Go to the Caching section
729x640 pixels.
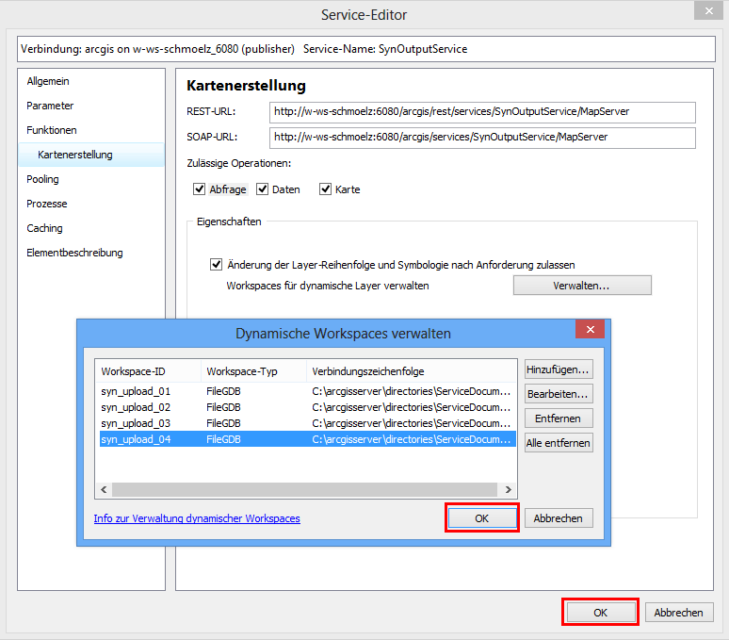point(44,228)
